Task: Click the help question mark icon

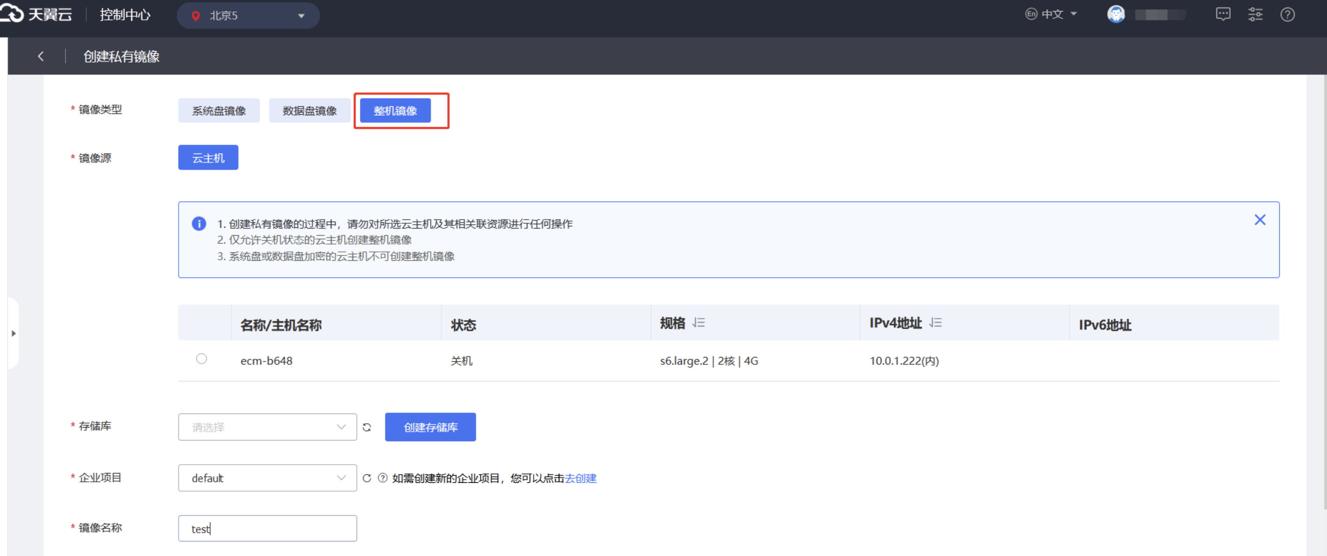Action: click(1287, 15)
